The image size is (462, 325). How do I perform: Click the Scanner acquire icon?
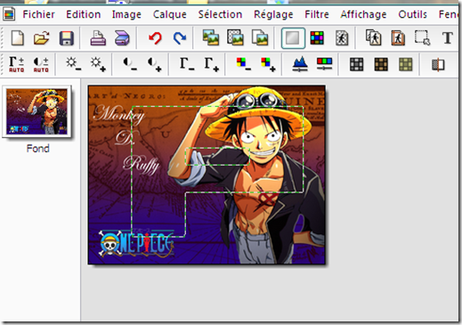tap(122, 38)
